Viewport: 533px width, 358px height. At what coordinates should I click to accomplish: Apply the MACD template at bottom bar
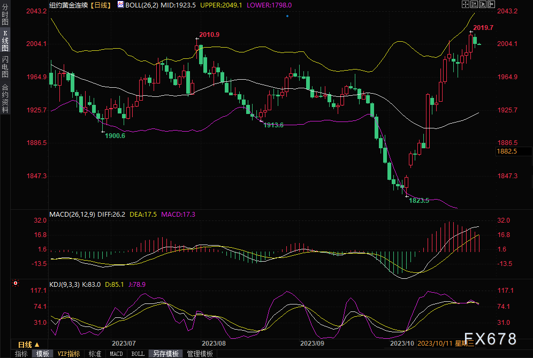coord(116,354)
